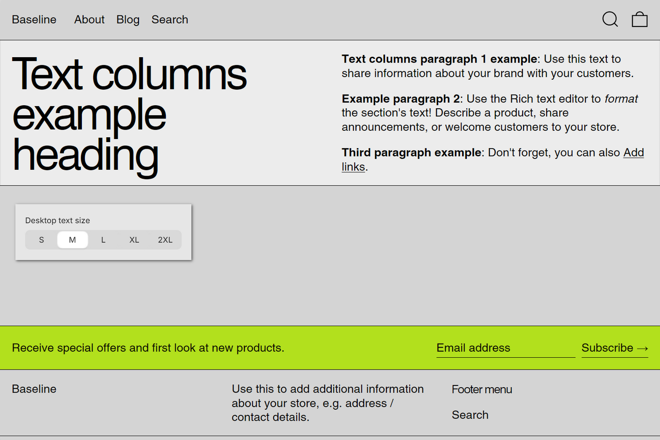Open the About page from the header
Viewport: 660px width, 440px height.
pos(89,19)
